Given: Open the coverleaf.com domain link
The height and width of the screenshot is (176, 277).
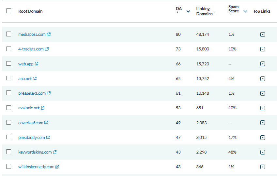Looking at the screenshot, I should (x=31, y=123).
